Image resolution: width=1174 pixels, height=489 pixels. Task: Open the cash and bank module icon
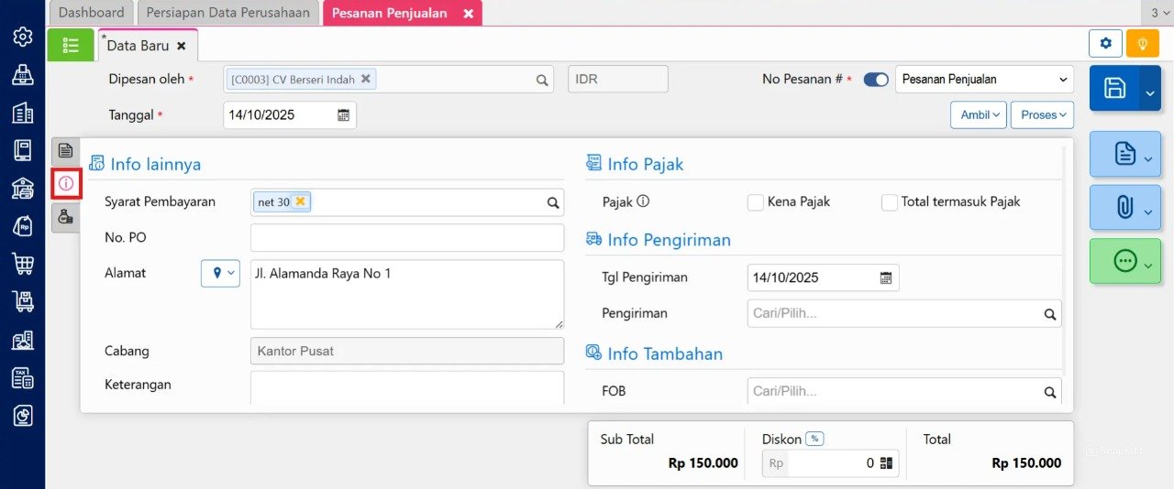click(x=23, y=189)
